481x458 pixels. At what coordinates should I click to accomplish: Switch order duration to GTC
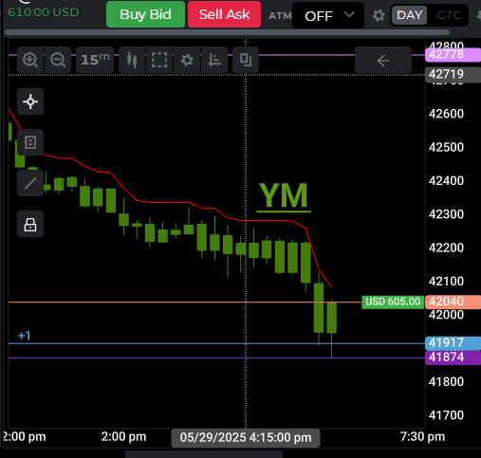(449, 15)
